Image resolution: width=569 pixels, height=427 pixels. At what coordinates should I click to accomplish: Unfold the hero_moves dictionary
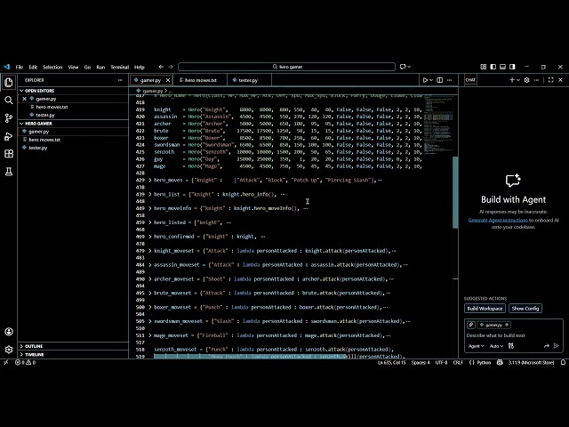150,180
